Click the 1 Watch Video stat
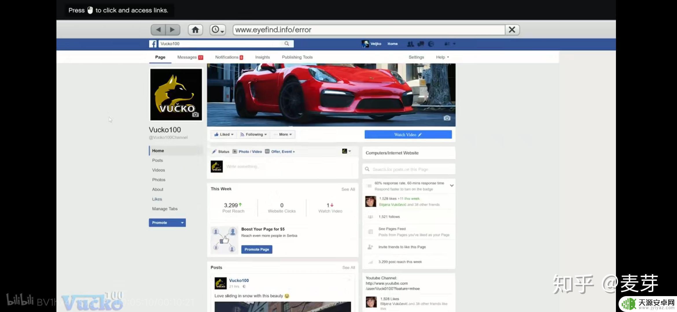The height and width of the screenshot is (312, 677). tap(330, 208)
